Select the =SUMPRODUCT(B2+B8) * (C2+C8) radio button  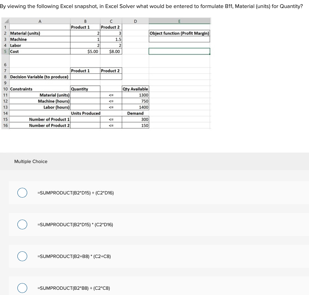22,256
